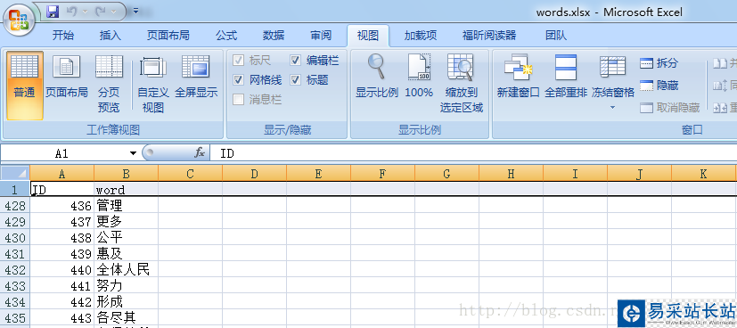Screen dimensions: 737x328
Task: Click the 拆分 split button
Action: 659,63
